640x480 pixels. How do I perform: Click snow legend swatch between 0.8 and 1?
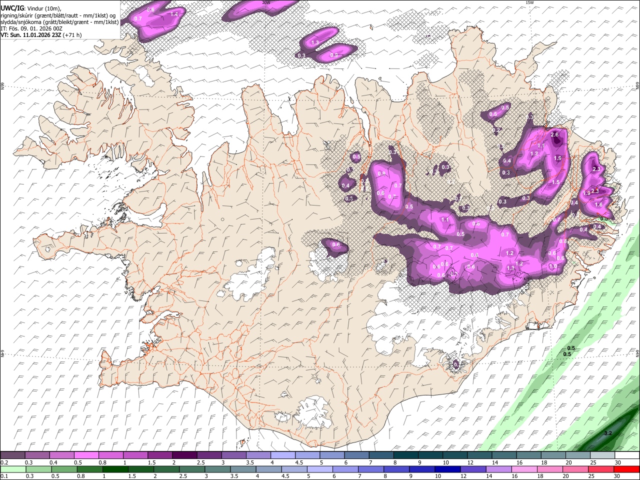pyautogui.click(x=110, y=455)
